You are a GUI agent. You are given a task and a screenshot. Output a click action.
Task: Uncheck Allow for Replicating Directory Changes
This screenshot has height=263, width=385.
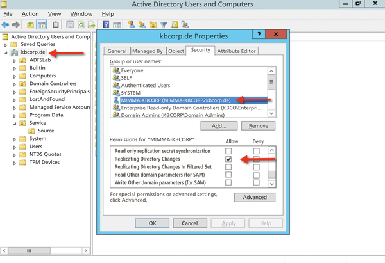click(x=228, y=159)
